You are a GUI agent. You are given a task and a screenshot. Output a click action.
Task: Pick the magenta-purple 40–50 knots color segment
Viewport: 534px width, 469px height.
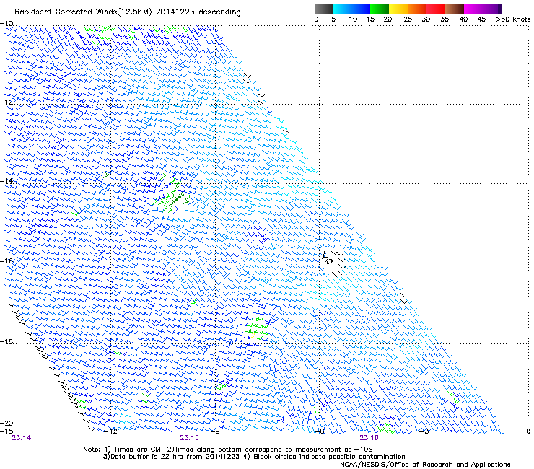click(x=483, y=9)
